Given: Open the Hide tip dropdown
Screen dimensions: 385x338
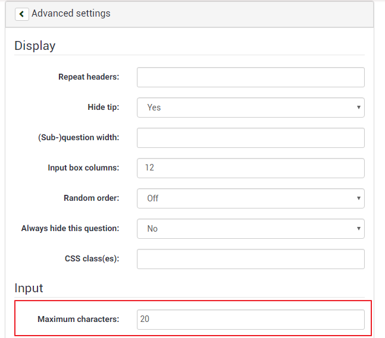Looking at the screenshot, I should [x=250, y=108].
